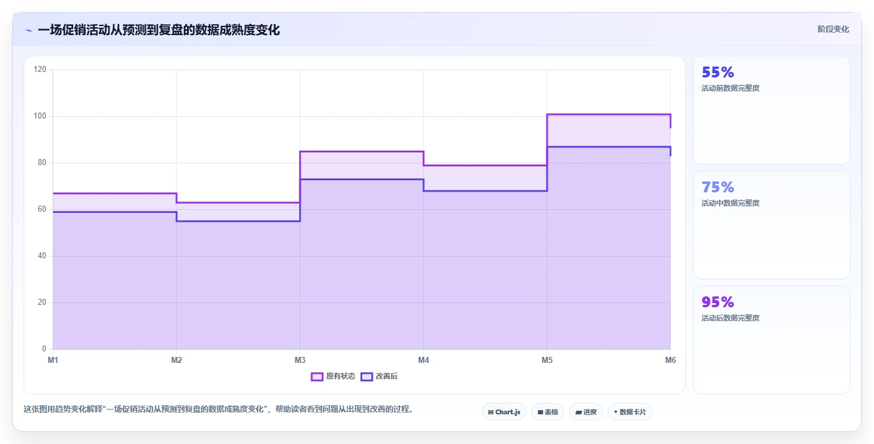The width and height of the screenshot is (874, 444).
Task: Click the 活动中数据完整度 caption
Action: coord(731,203)
